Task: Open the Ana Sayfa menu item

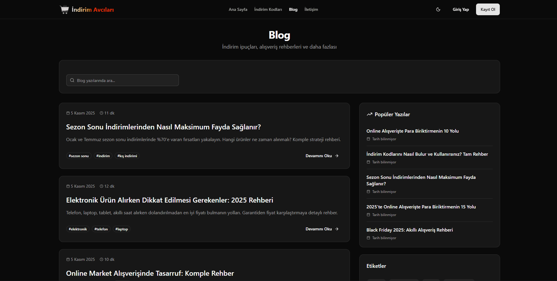Action: pyautogui.click(x=238, y=9)
